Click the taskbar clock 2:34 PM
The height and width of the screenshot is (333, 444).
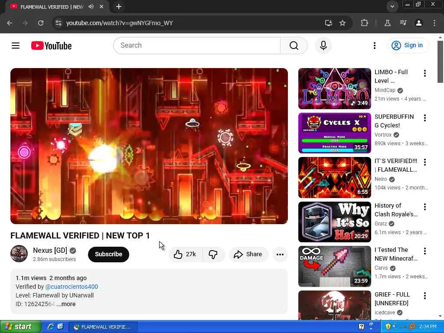[x=428, y=326]
